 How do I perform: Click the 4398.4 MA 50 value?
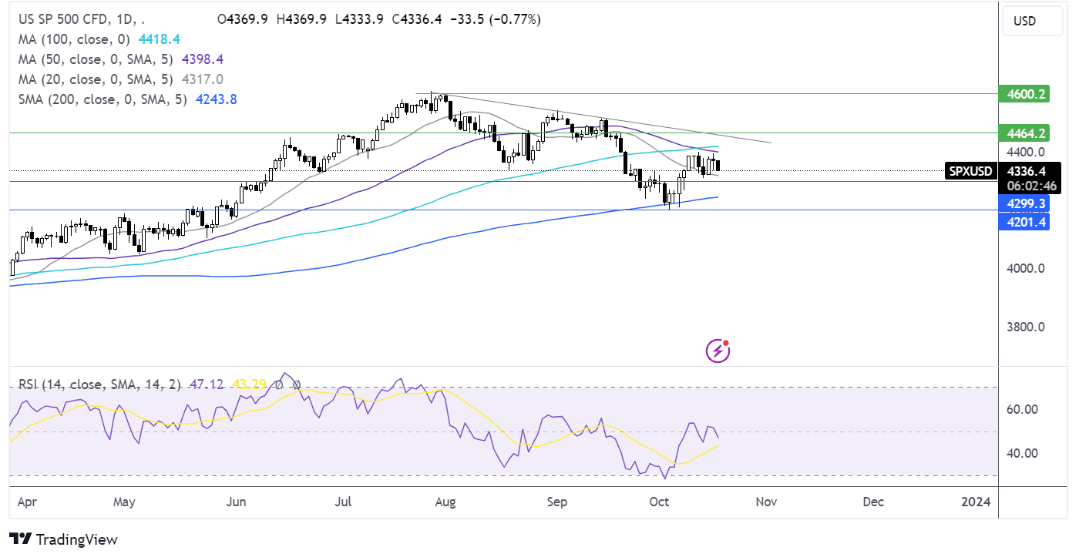pyautogui.click(x=202, y=59)
